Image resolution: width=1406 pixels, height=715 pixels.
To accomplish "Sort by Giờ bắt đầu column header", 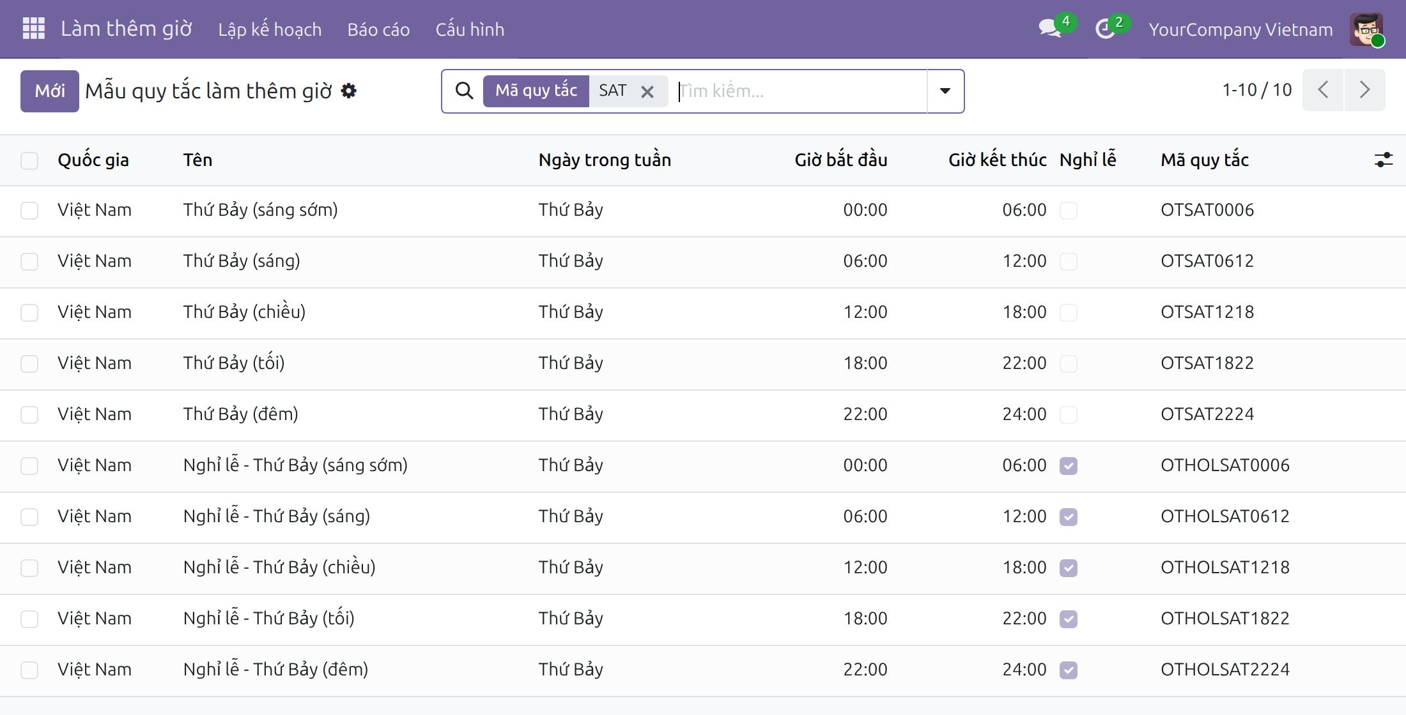I will [x=840, y=160].
